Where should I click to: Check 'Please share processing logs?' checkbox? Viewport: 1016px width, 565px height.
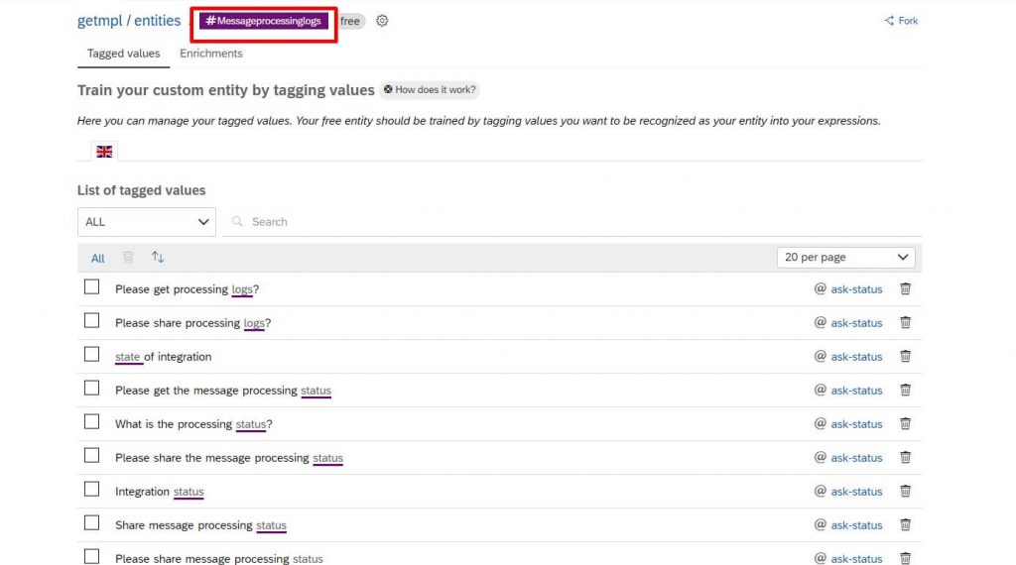point(92,320)
